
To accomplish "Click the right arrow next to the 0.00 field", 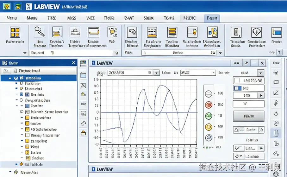I will (261, 95).
